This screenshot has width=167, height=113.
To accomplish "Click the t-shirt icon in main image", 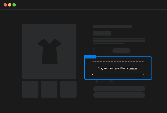I will (49, 51).
